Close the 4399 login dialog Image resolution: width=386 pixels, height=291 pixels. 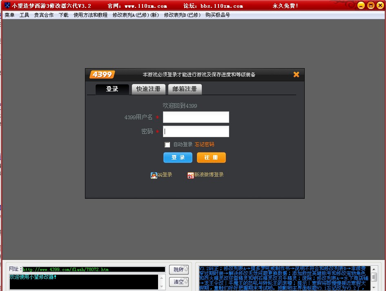[296, 74]
